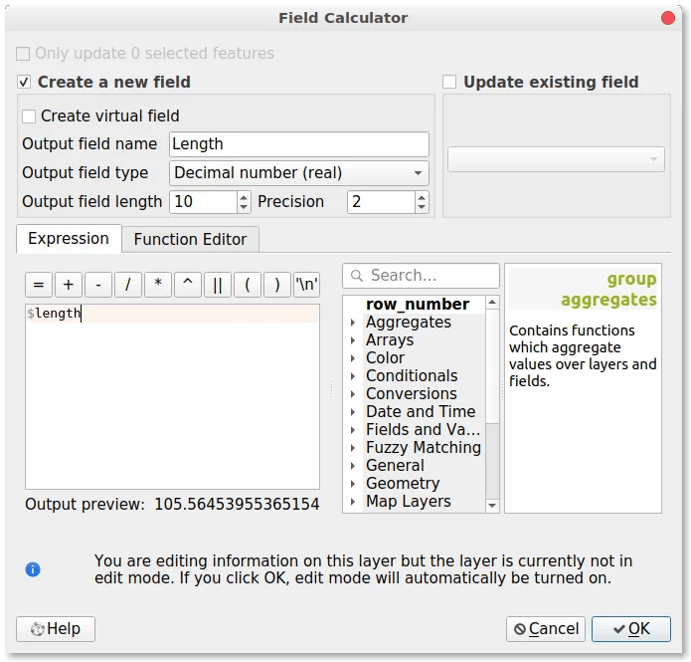The width and height of the screenshot is (691, 662).
Task: Expand the Aggregates function group
Action: (x=353, y=323)
